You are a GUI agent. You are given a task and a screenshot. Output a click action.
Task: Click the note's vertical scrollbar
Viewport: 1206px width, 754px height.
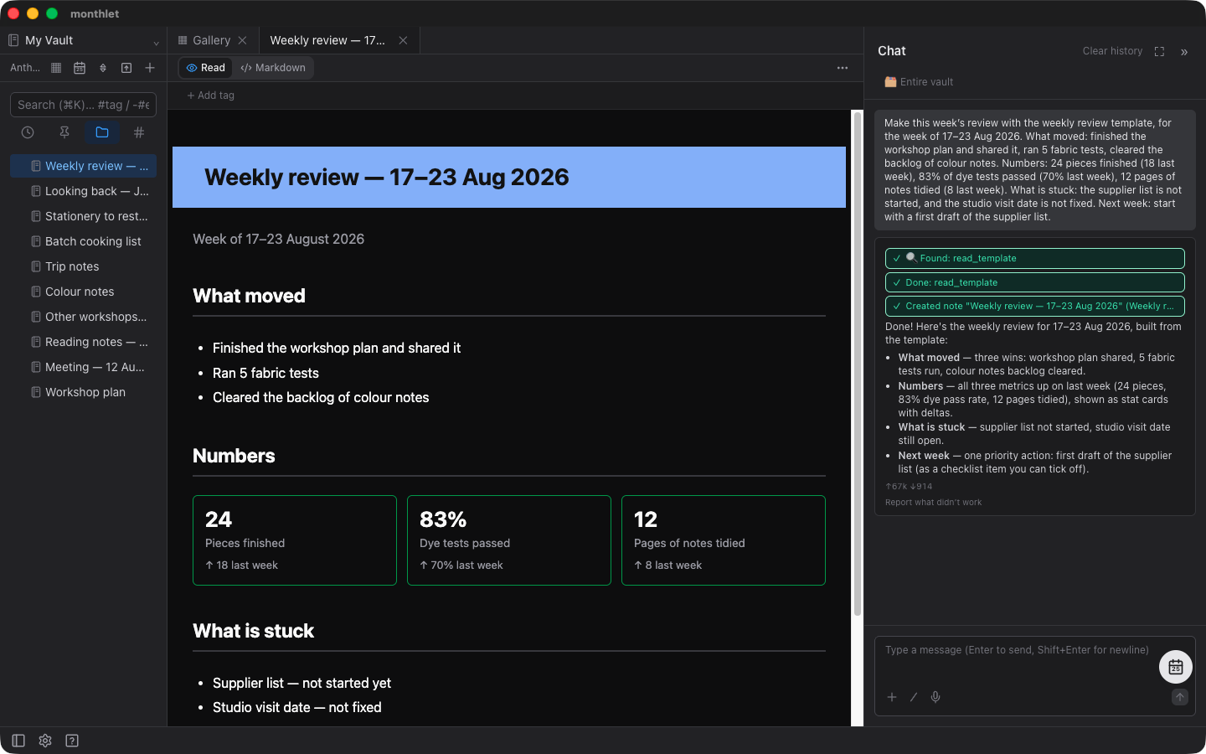click(x=858, y=364)
